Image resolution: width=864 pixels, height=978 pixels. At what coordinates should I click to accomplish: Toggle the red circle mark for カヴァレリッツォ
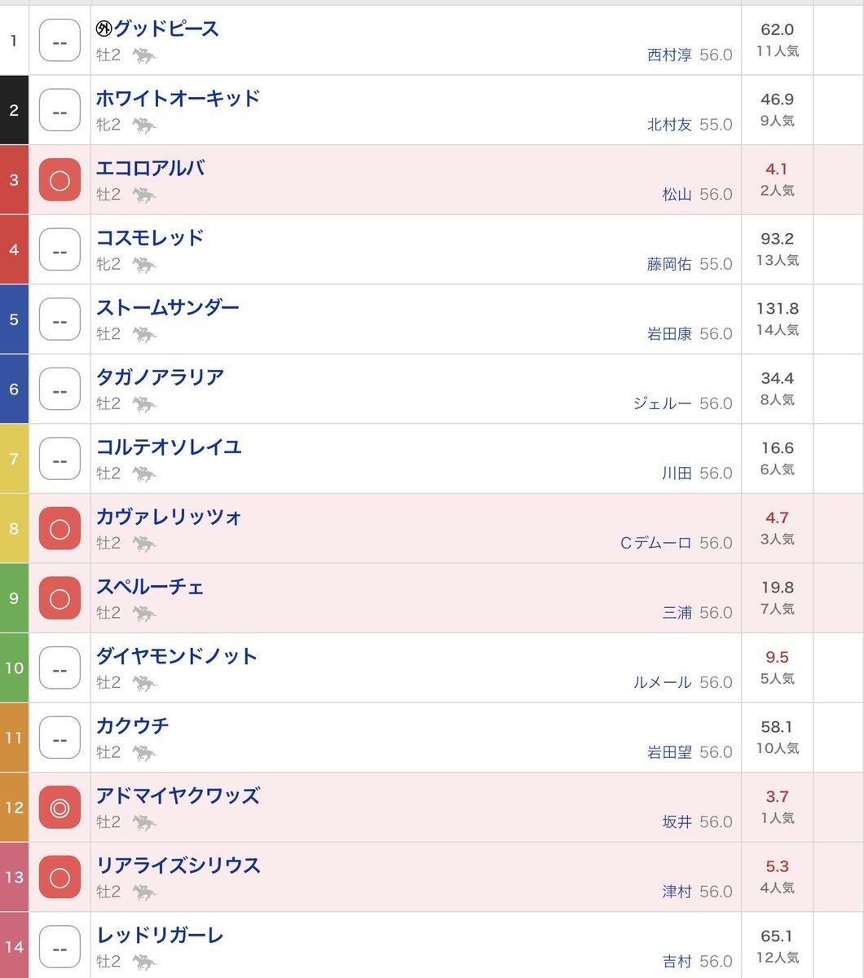(60, 529)
